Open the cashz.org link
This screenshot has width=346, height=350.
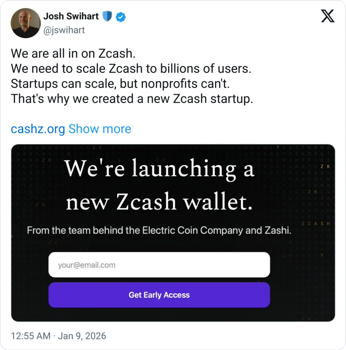pos(38,129)
